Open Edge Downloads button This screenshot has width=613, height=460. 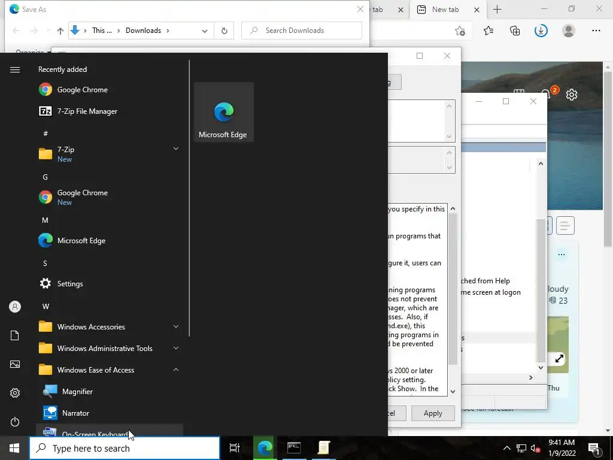541,31
